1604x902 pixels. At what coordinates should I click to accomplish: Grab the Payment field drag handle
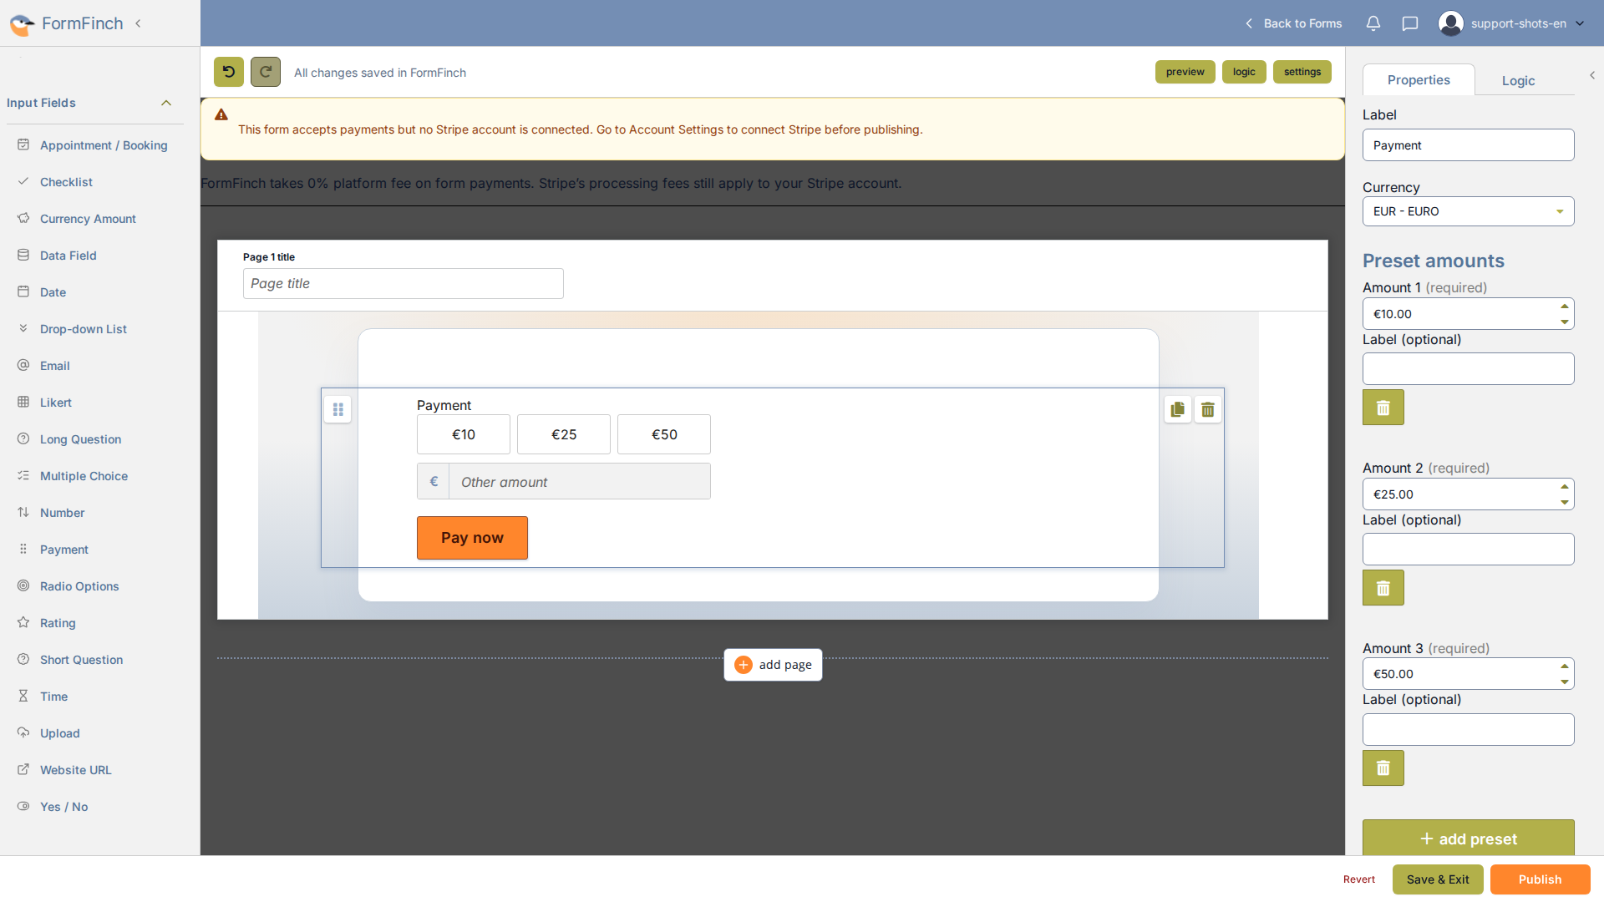coord(338,409)
